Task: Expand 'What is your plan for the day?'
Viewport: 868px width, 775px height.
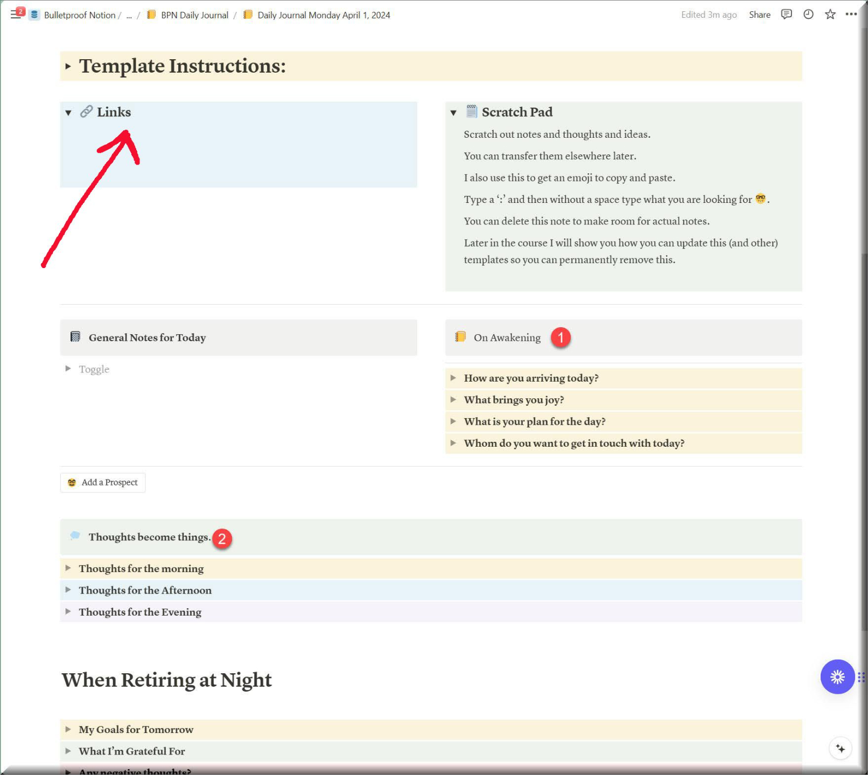Action: point(453,421)
